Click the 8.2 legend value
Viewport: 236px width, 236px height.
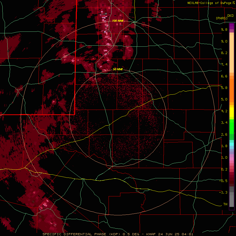(x=224, y=53)
